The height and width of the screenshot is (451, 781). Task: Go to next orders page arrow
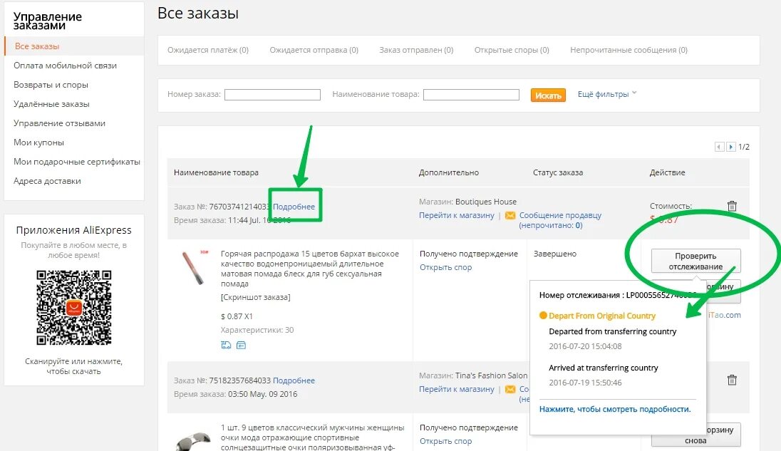tap(730, 146)
